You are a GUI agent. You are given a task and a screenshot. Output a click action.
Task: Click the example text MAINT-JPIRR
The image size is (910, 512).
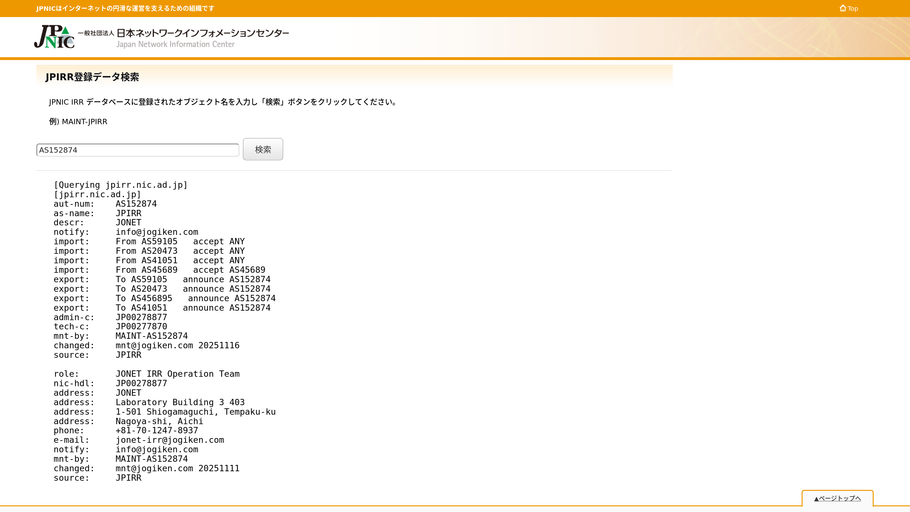pos(84,122)
